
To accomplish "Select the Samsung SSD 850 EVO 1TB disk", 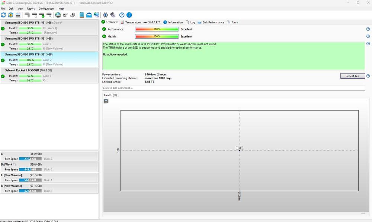I will coord(49,28).
